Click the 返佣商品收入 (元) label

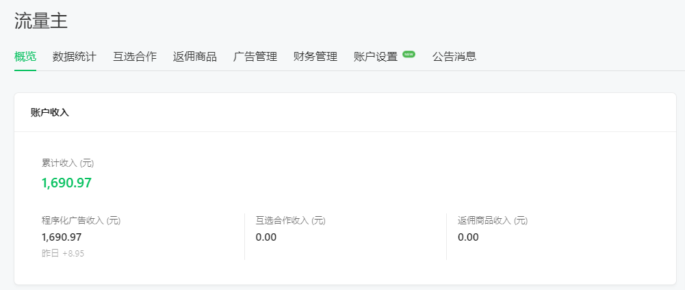(x=493, y=220)
